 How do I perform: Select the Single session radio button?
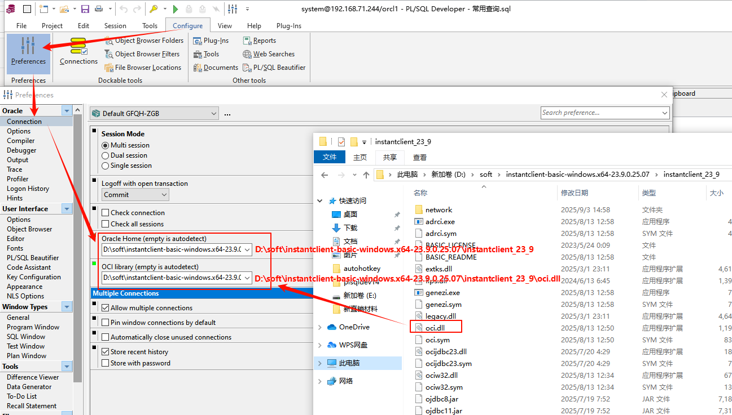coord(106,166)
